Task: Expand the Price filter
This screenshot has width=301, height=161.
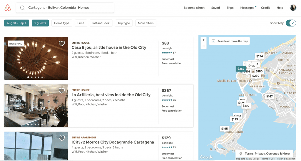Action: [x=81, y=23]
